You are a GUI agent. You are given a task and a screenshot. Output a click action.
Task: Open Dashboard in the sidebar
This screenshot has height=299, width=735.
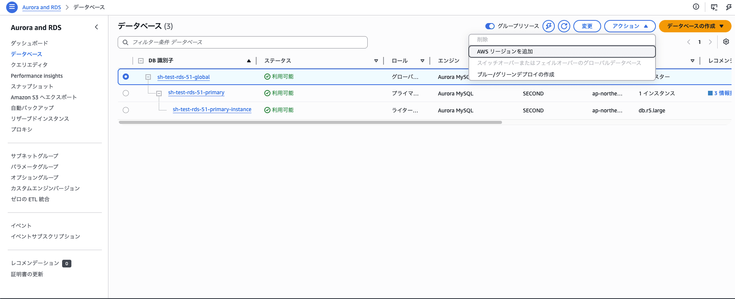tap(29, 43)
